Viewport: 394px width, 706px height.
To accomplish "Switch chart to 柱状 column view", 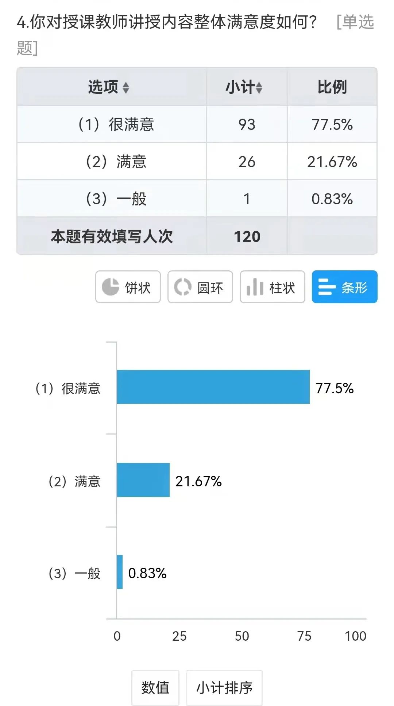I will (x=273, y=287).
